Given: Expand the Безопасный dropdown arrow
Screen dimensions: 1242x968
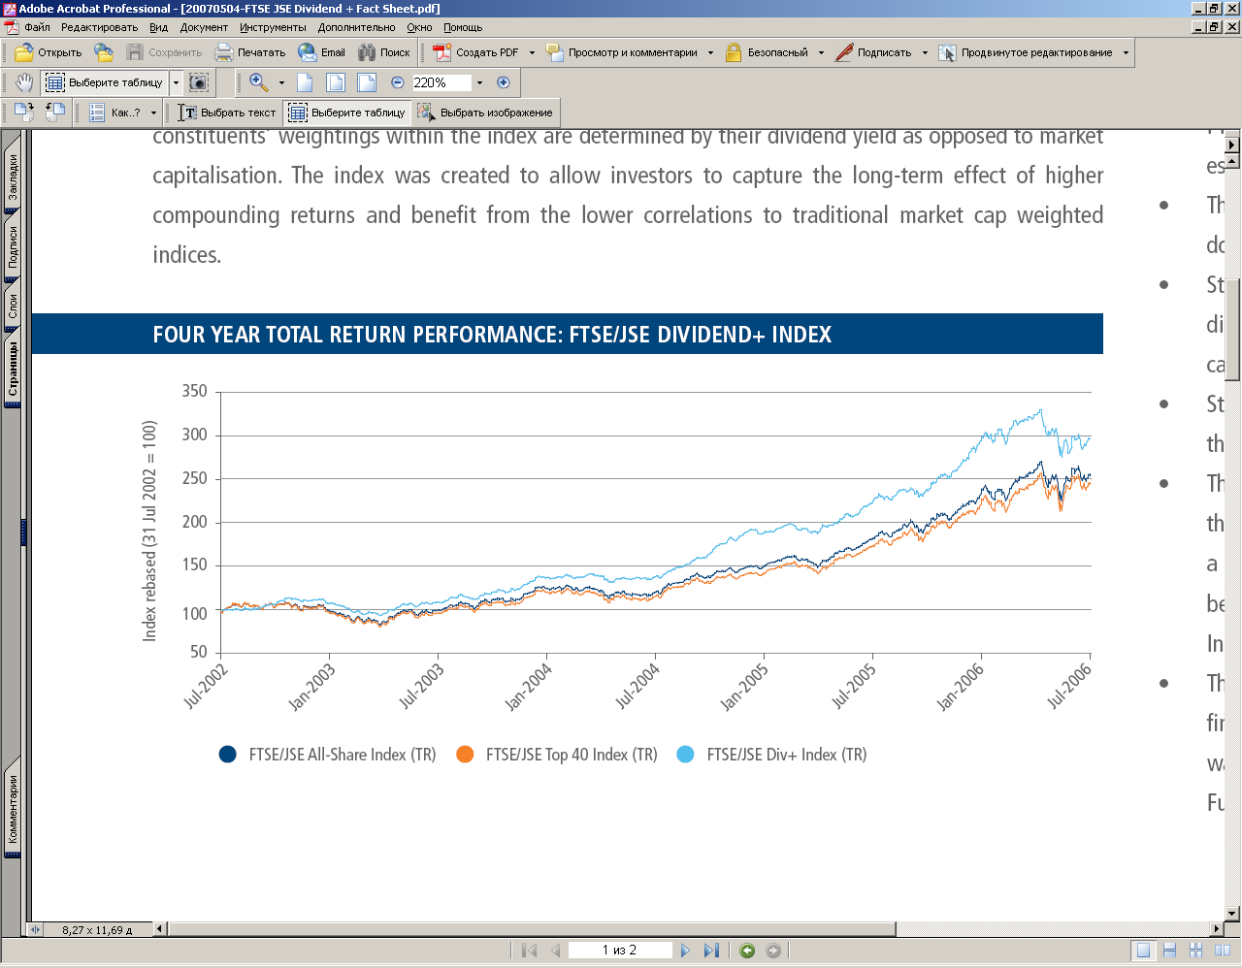Looking at the screenshot, I should pyautogui.click(x=821, y=52).
